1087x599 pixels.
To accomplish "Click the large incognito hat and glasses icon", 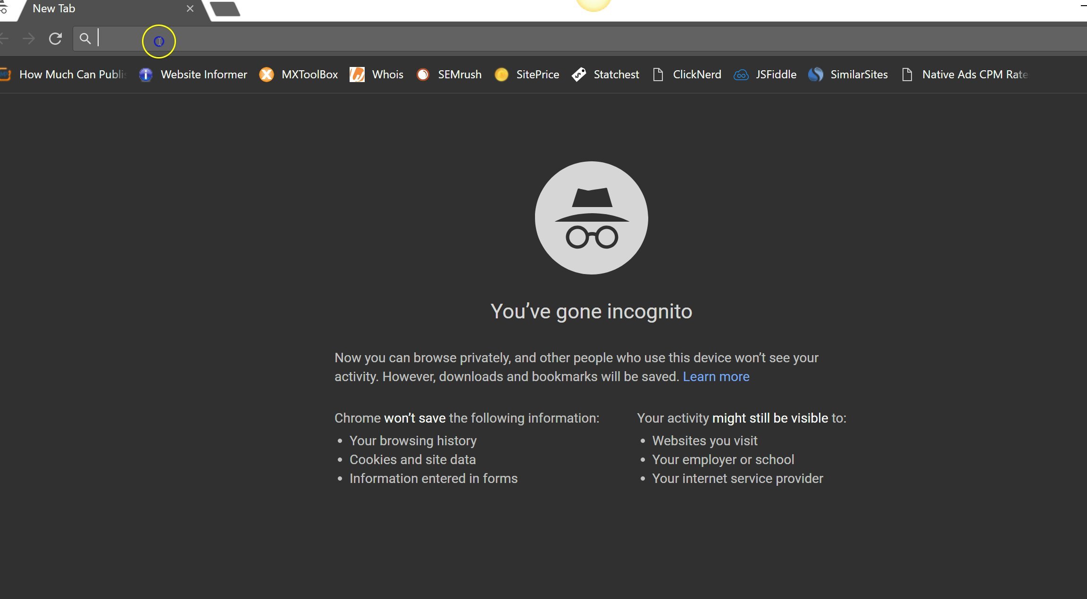I will point(592,218).
